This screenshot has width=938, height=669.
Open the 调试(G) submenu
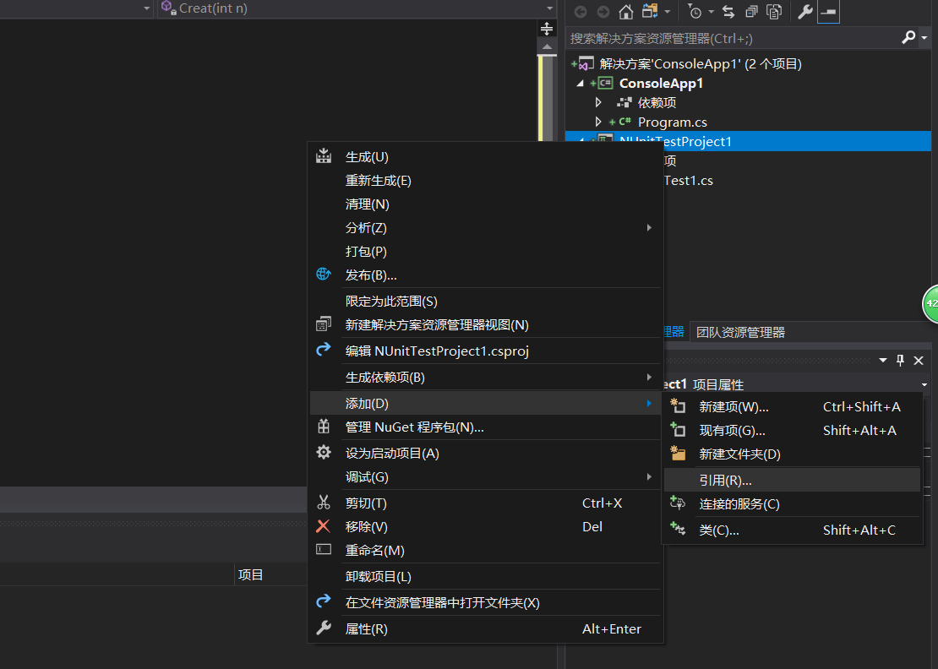pyautogui.click(x=485, y=477)
